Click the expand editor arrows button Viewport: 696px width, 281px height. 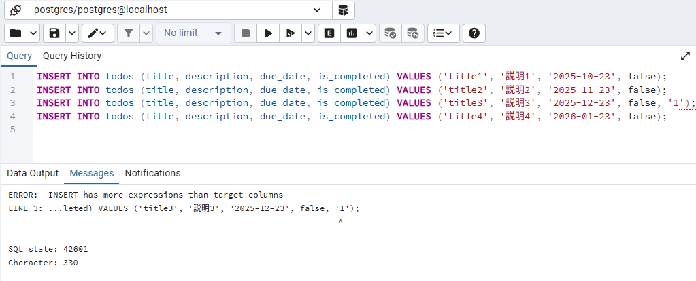point(685,56)
